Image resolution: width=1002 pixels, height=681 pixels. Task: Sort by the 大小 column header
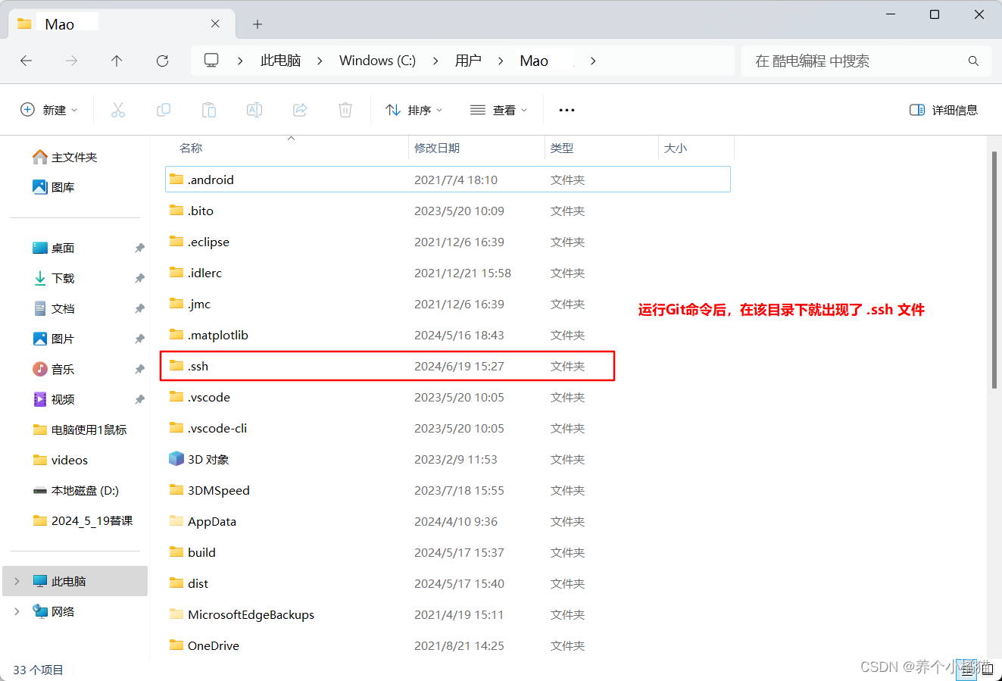coord(696,148)
